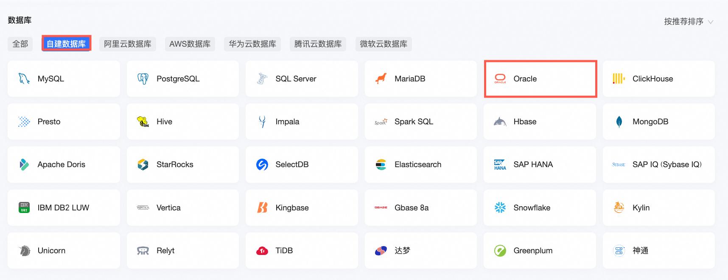Select the TiDB label text

(x=284, y=251)
